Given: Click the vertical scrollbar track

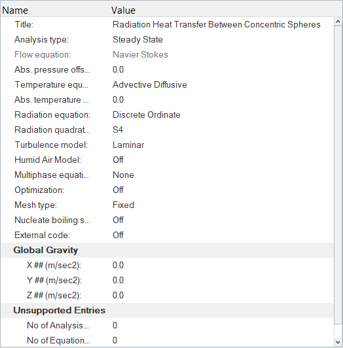Looking at the screenshot, I should point(338,182).
